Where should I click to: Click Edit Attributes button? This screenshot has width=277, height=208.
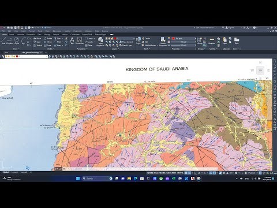149,45
